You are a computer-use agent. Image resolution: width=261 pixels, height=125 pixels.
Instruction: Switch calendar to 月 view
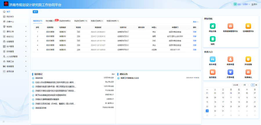[x=253, y=85]
